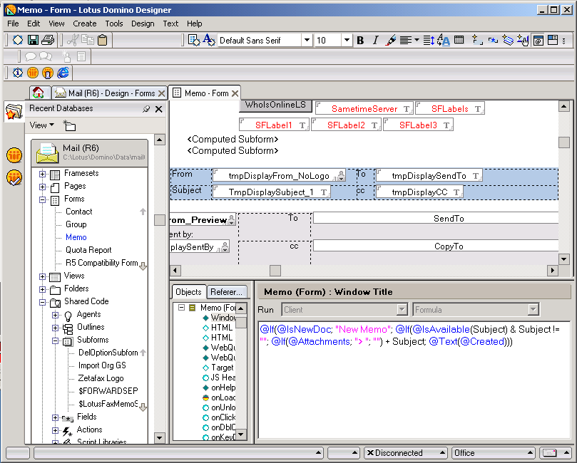Open the font name dropdown
The width and height of the screenshot is (577, 463).
click(x=306, y=41)
